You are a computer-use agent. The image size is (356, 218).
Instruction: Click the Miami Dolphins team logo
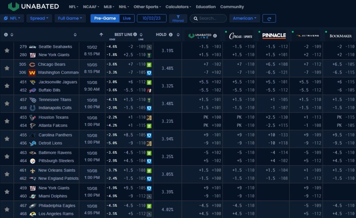(x=33, y=196)
